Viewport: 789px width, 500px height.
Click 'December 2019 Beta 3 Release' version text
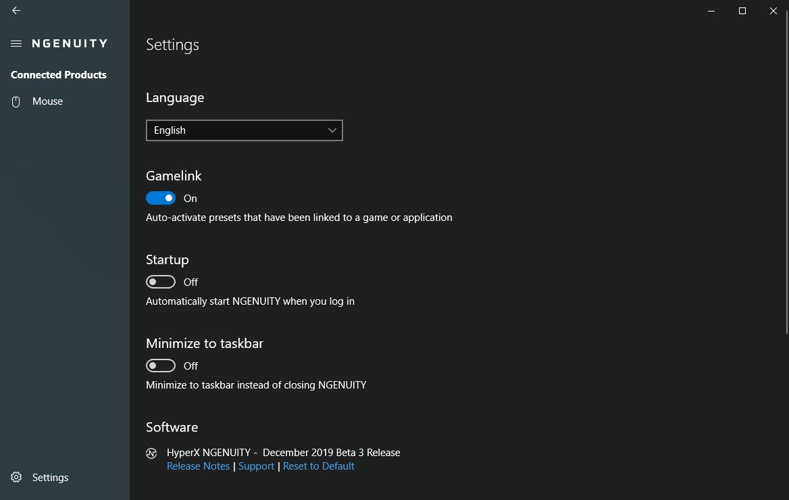coord(331,453)
